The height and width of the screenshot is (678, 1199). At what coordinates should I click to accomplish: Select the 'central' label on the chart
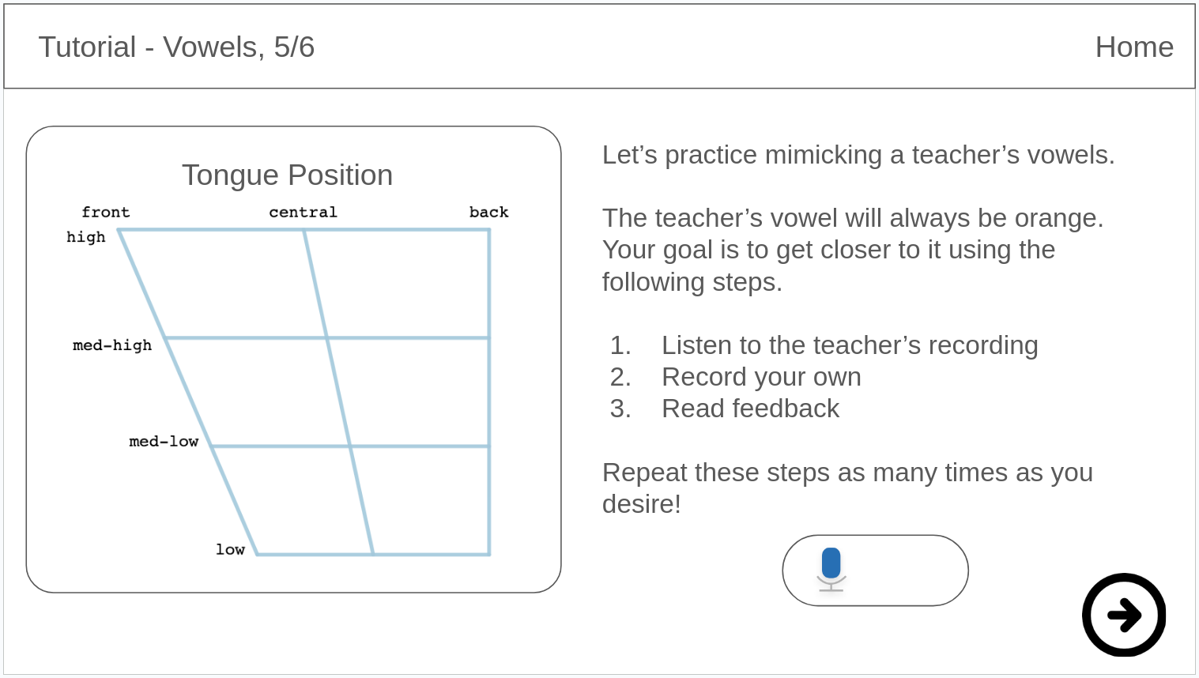tap(303, 212)
